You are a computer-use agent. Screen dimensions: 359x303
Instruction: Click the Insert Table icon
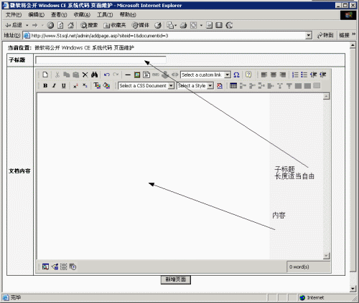(x=233, y=85)
